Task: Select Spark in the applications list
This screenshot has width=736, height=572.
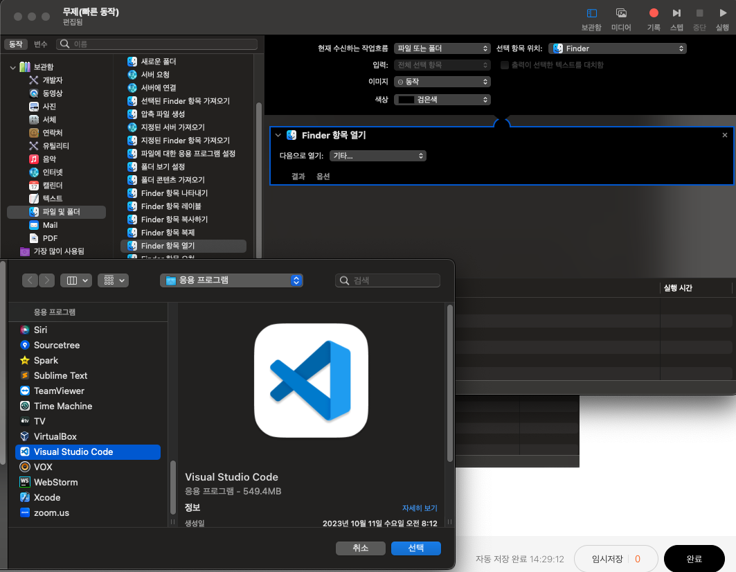Action: [88, 361]
